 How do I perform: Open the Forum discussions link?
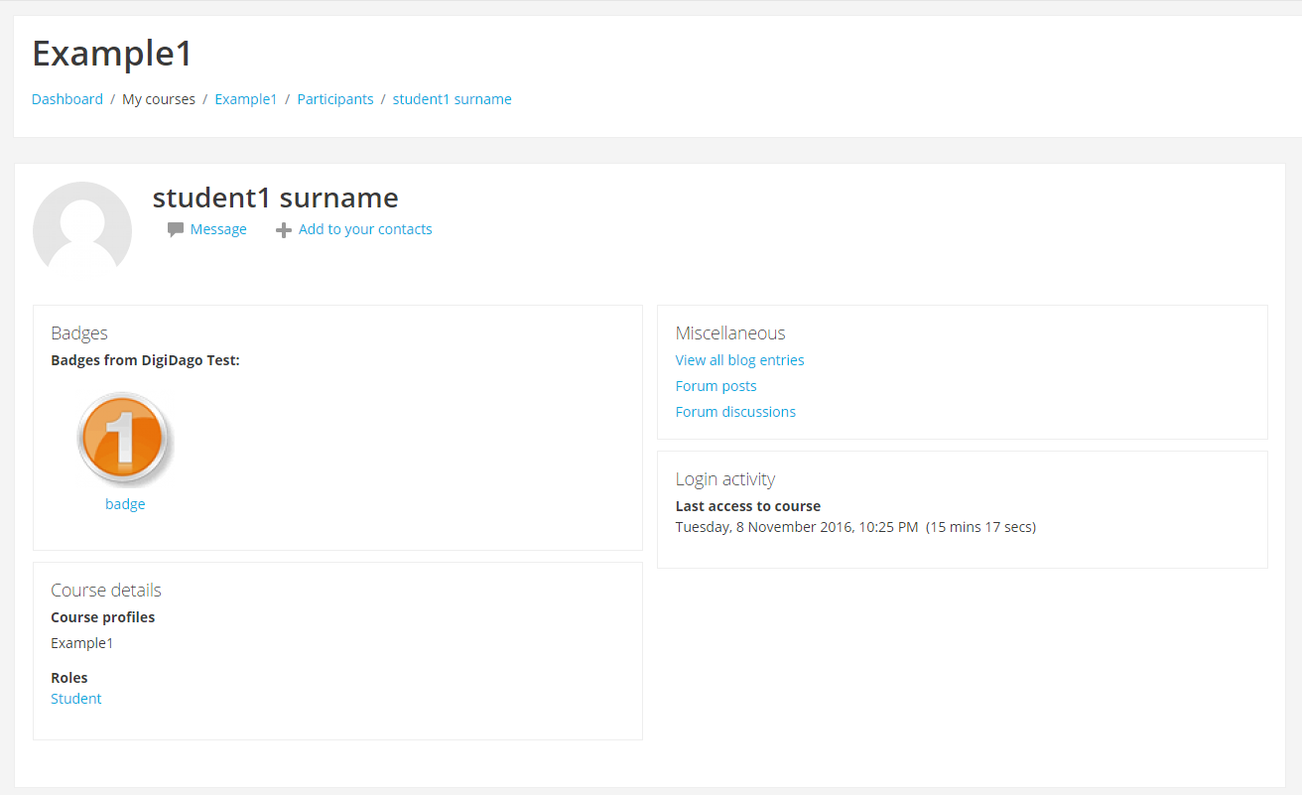pos(736,412)
